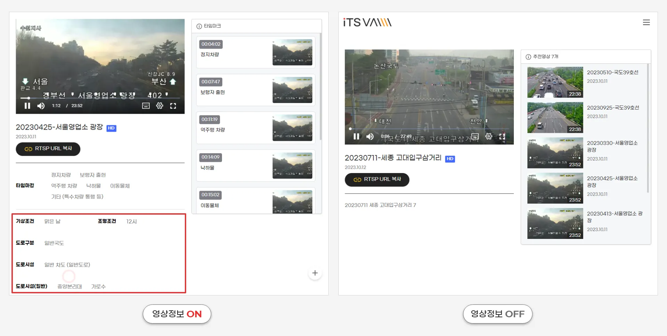Select the 보행자 출현 tag under 타임마킹
The height and width of the screenshot is (336, 667).
(x=93, y=175)
